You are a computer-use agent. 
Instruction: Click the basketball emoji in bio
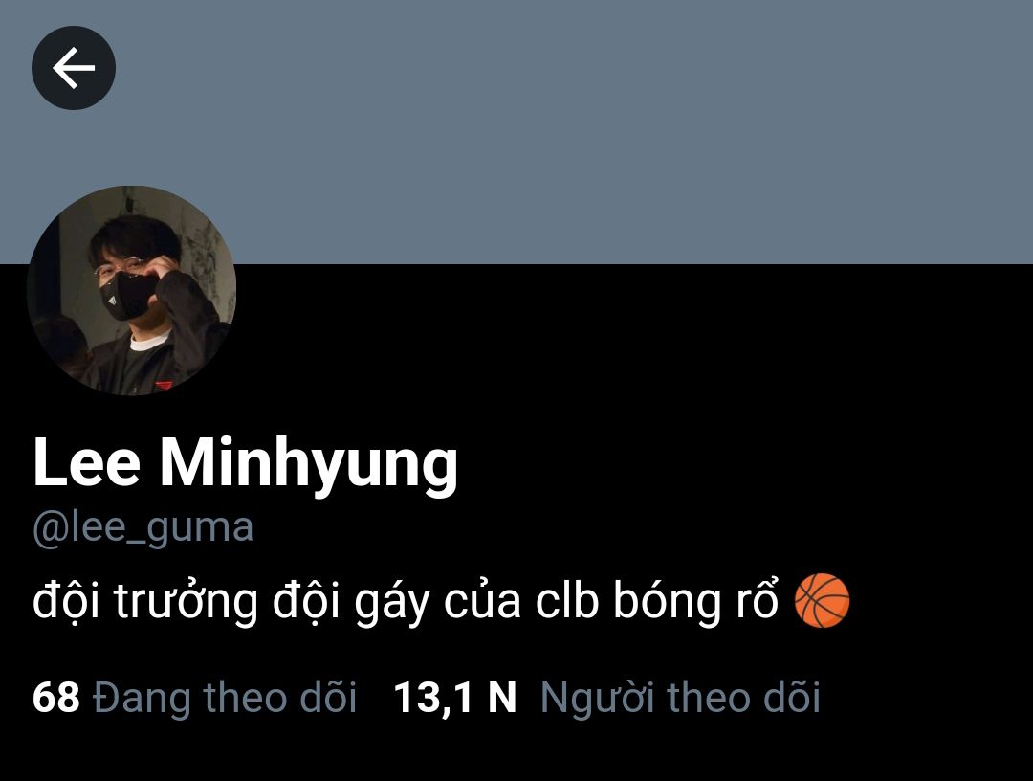pos(822,600)
